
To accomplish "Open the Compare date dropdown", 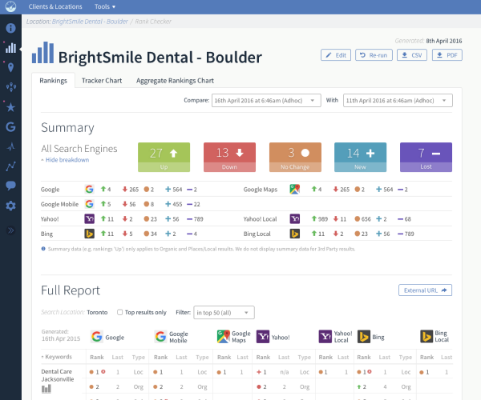I will 266,100.
